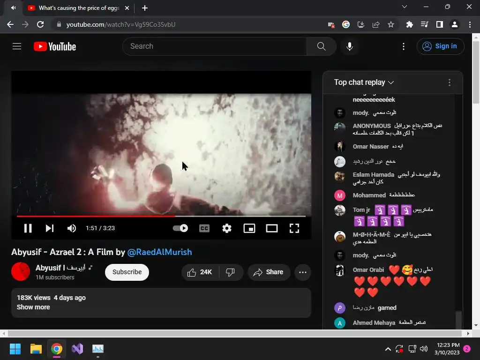Skip to the next video
480x360 pixels.
coord(50,228)
